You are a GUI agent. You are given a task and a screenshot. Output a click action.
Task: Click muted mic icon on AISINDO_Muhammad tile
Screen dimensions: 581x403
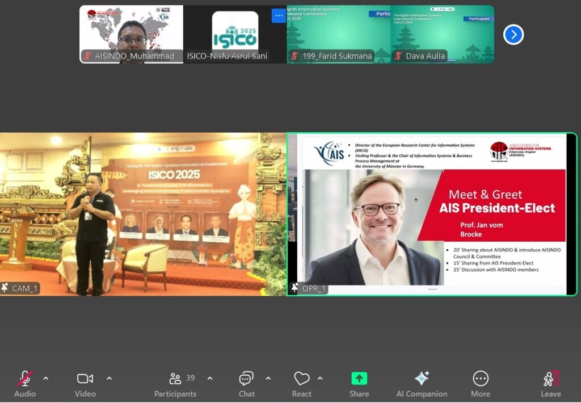point(87,56)
